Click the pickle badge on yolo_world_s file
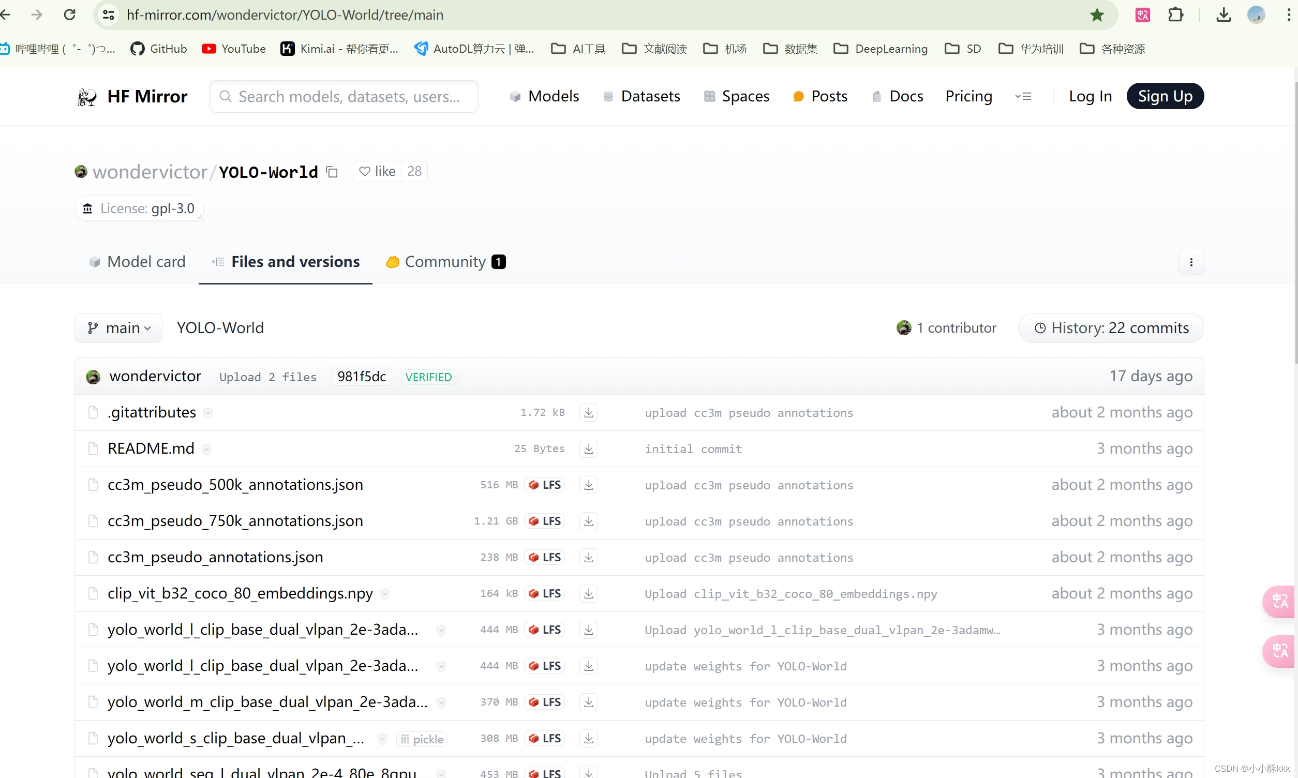1298x778 pixels. point(422,739)
